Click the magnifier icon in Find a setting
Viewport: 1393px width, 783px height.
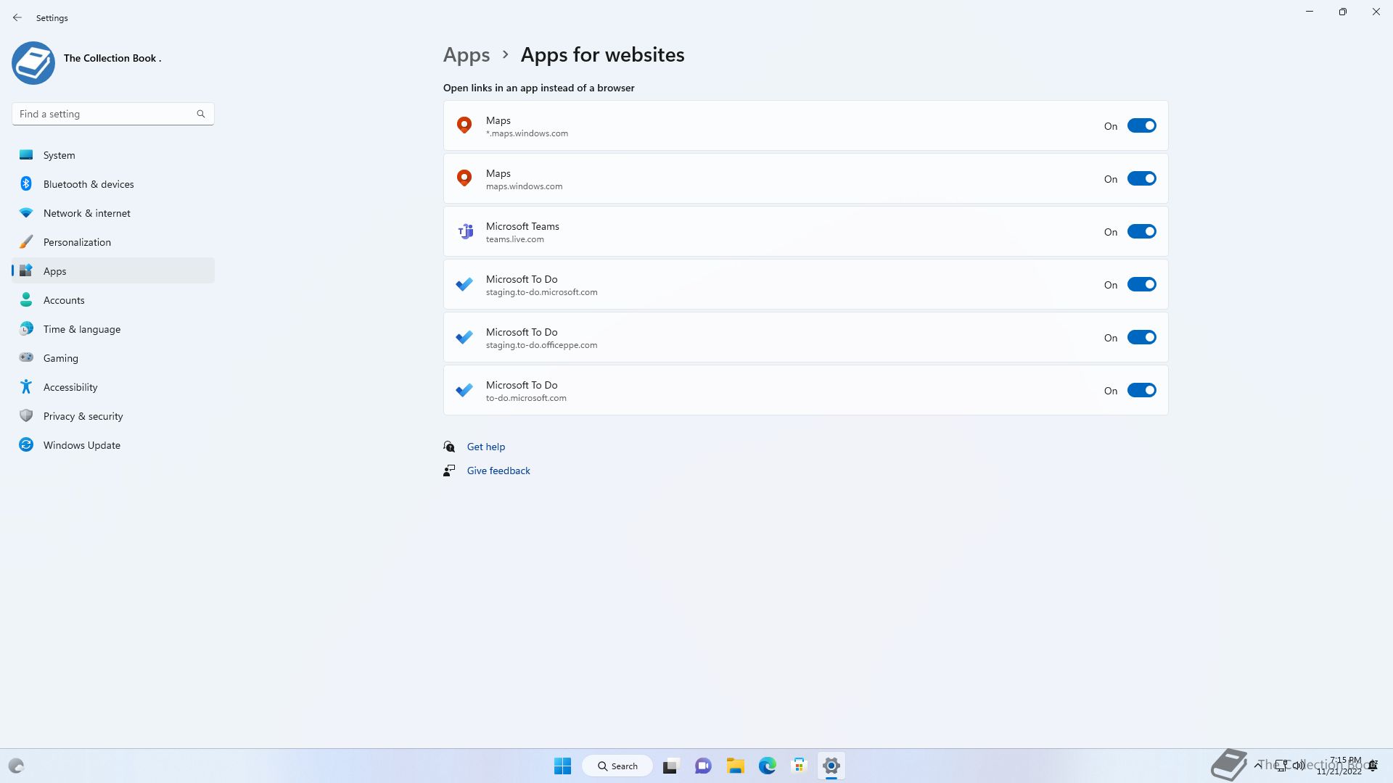click(201, 114)
